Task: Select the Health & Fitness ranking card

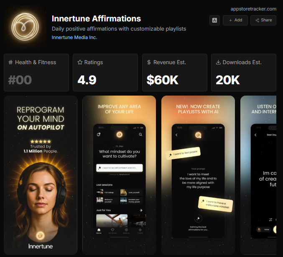Action: coord(36,73)
